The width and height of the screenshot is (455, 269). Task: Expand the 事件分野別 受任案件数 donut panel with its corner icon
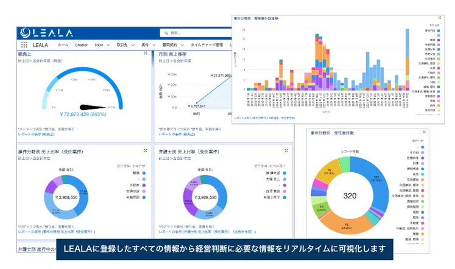424,132
